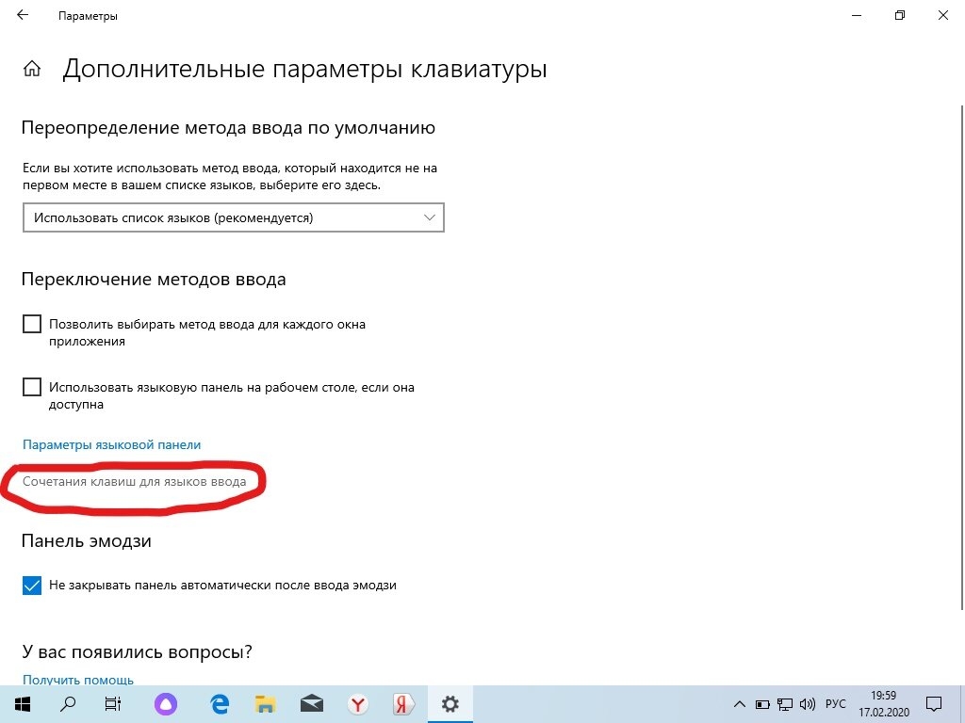Open default input method dropdown

pos(234,217)
